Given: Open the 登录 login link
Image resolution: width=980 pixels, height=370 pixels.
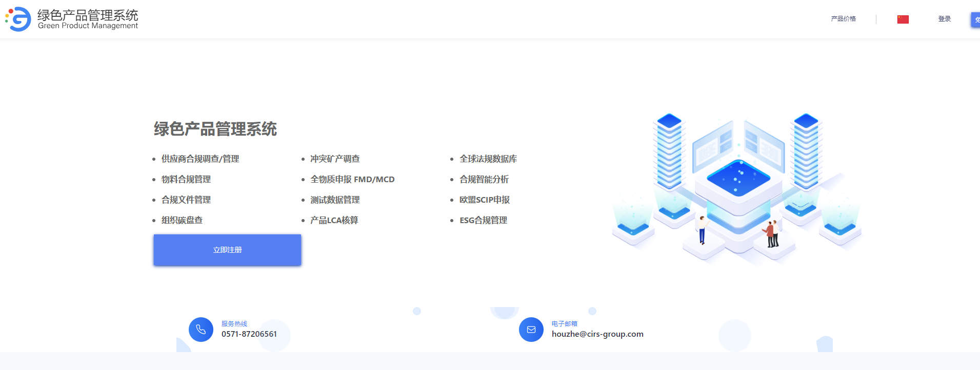Looking at the screenshot, I should click(944, 19).
